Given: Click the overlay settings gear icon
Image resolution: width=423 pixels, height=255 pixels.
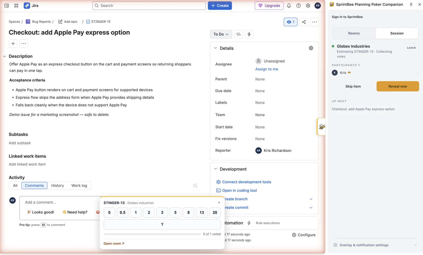Looking at the screenshot, I should (335, 245).
